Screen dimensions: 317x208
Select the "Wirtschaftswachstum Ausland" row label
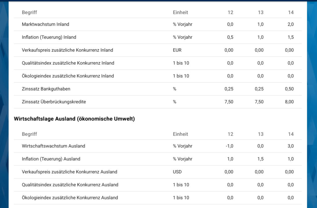click(x=54, y=146)
